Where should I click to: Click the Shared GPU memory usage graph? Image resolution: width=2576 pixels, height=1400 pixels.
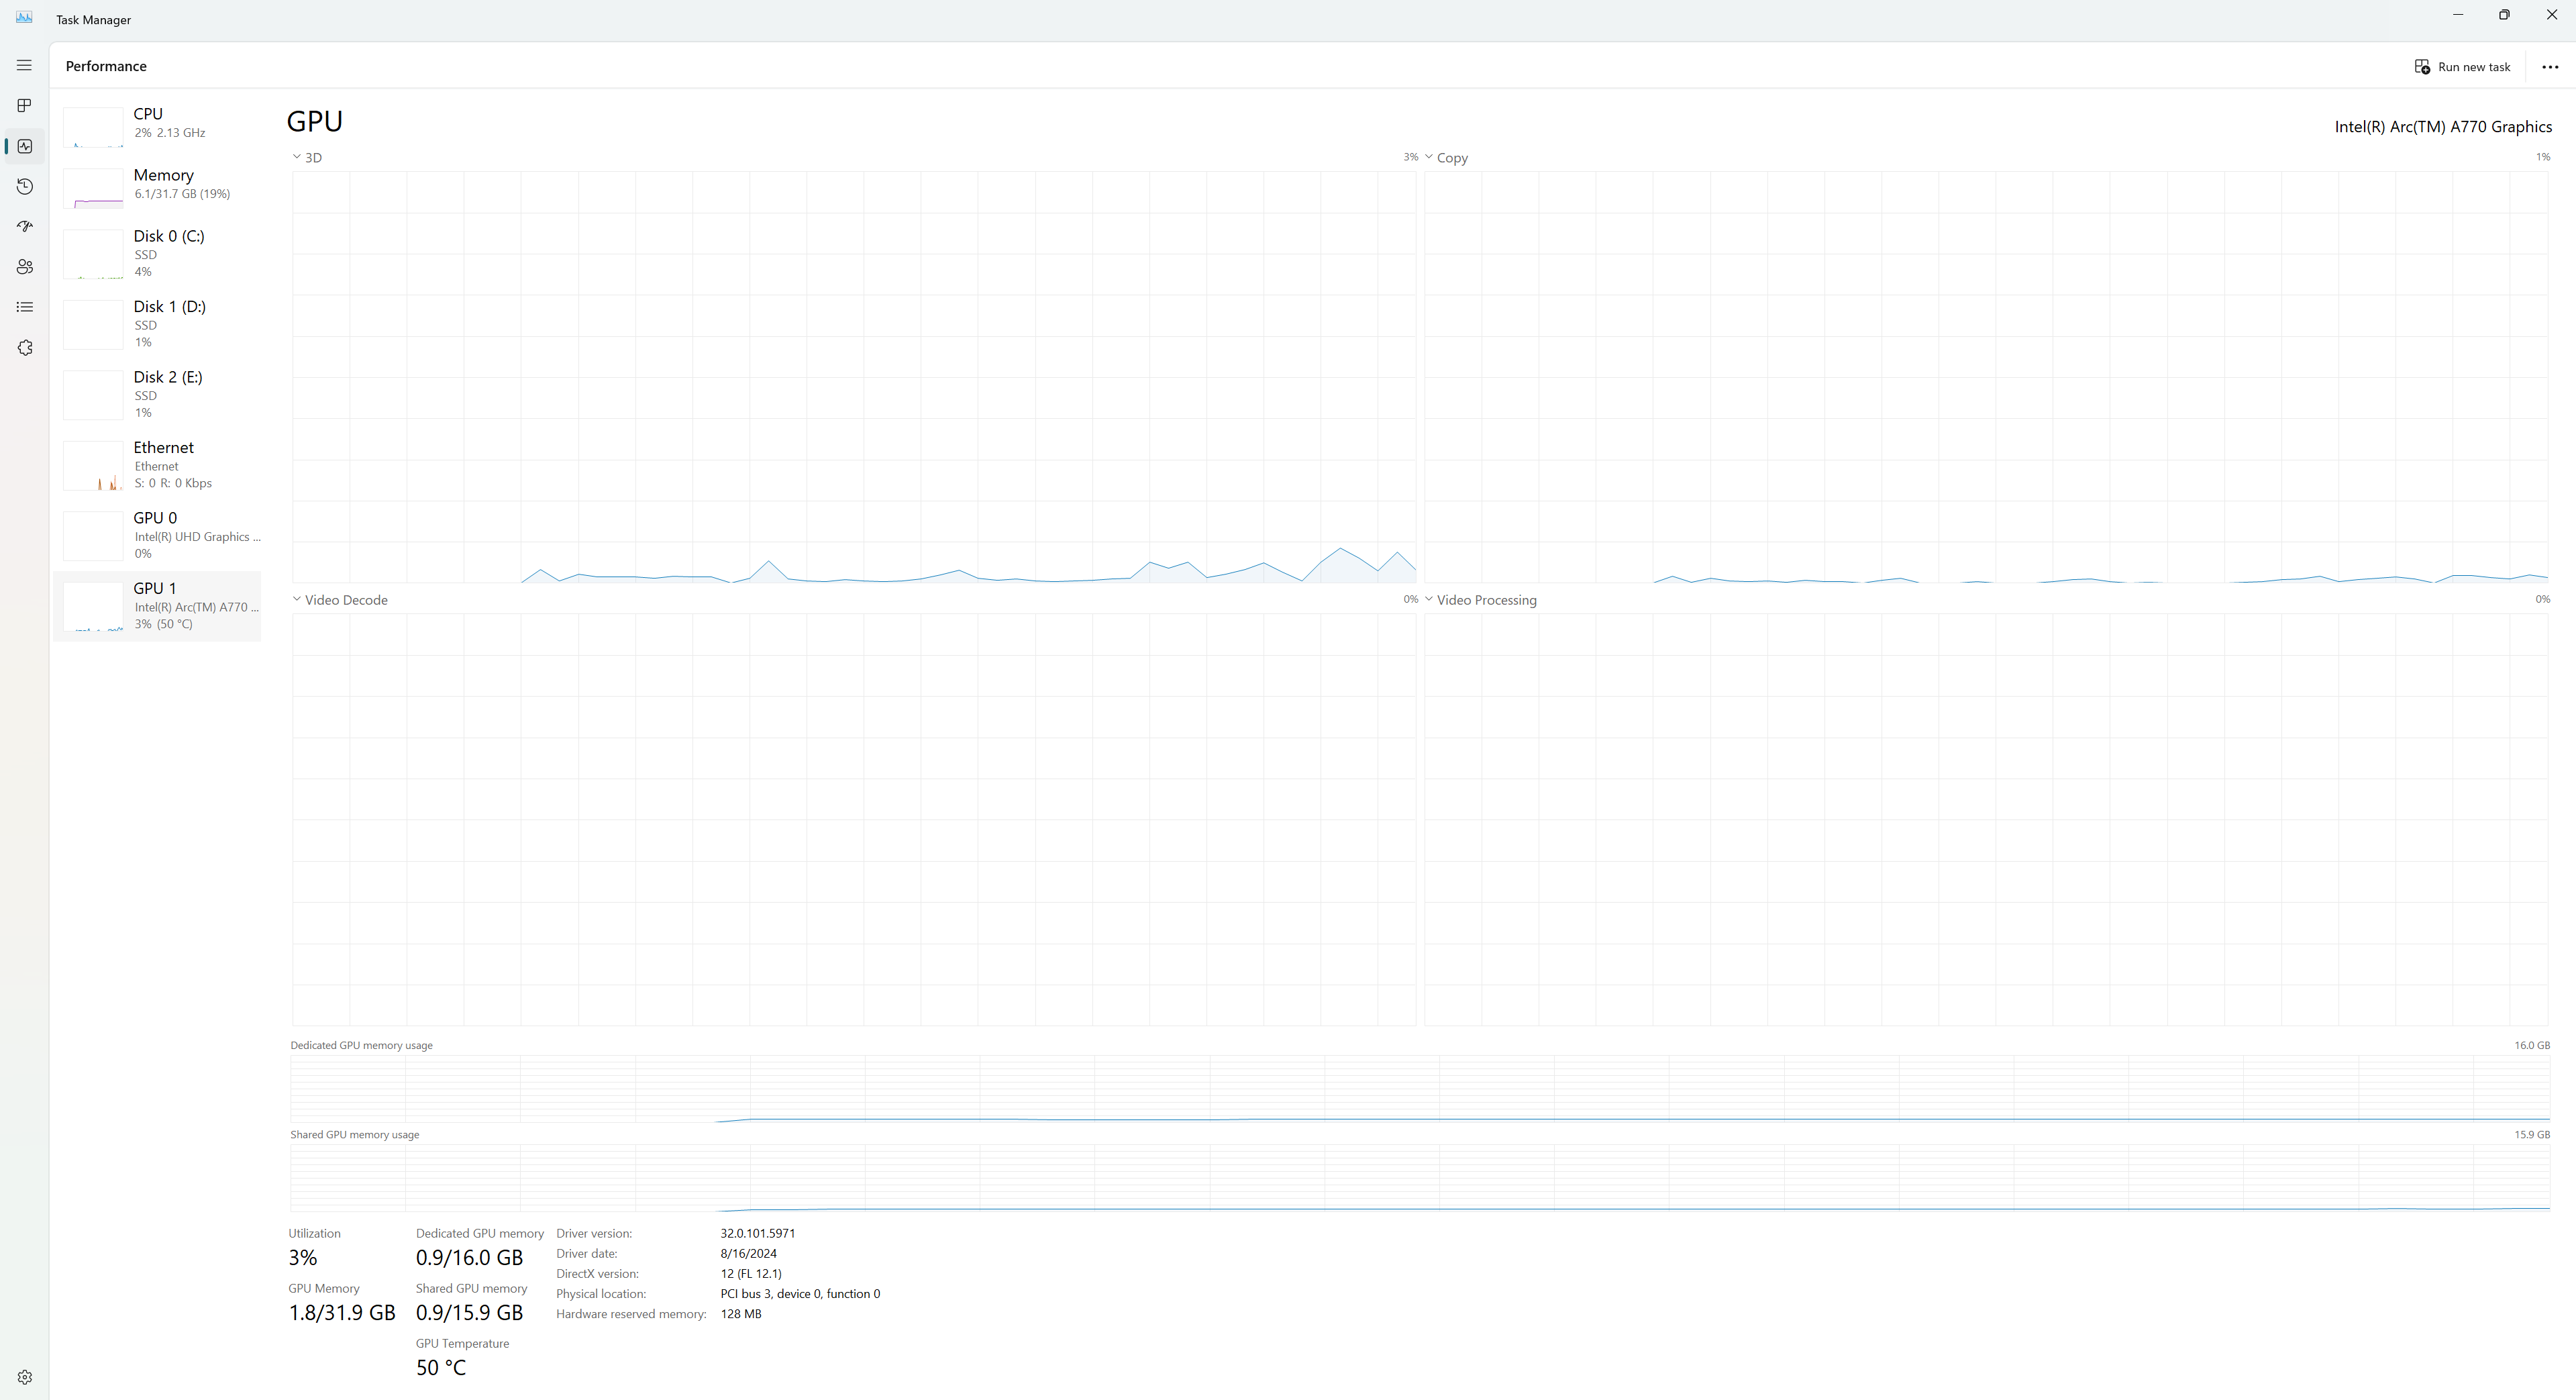[x=1420, y=1178]
